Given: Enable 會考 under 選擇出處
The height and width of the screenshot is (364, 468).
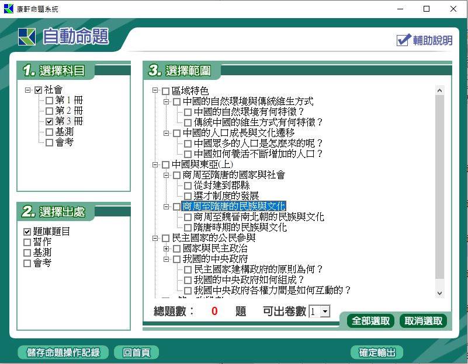Looking at the screenshot, I should tap(27, 263).
